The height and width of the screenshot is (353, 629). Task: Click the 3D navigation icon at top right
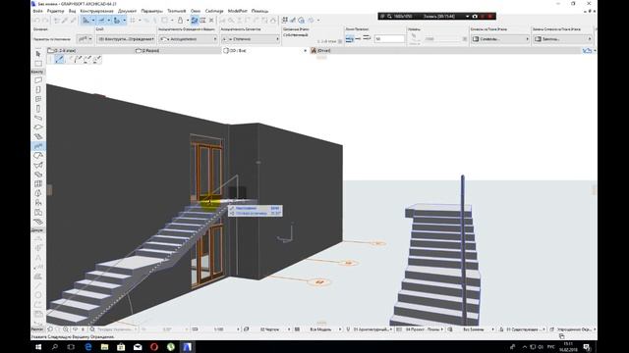587,50
